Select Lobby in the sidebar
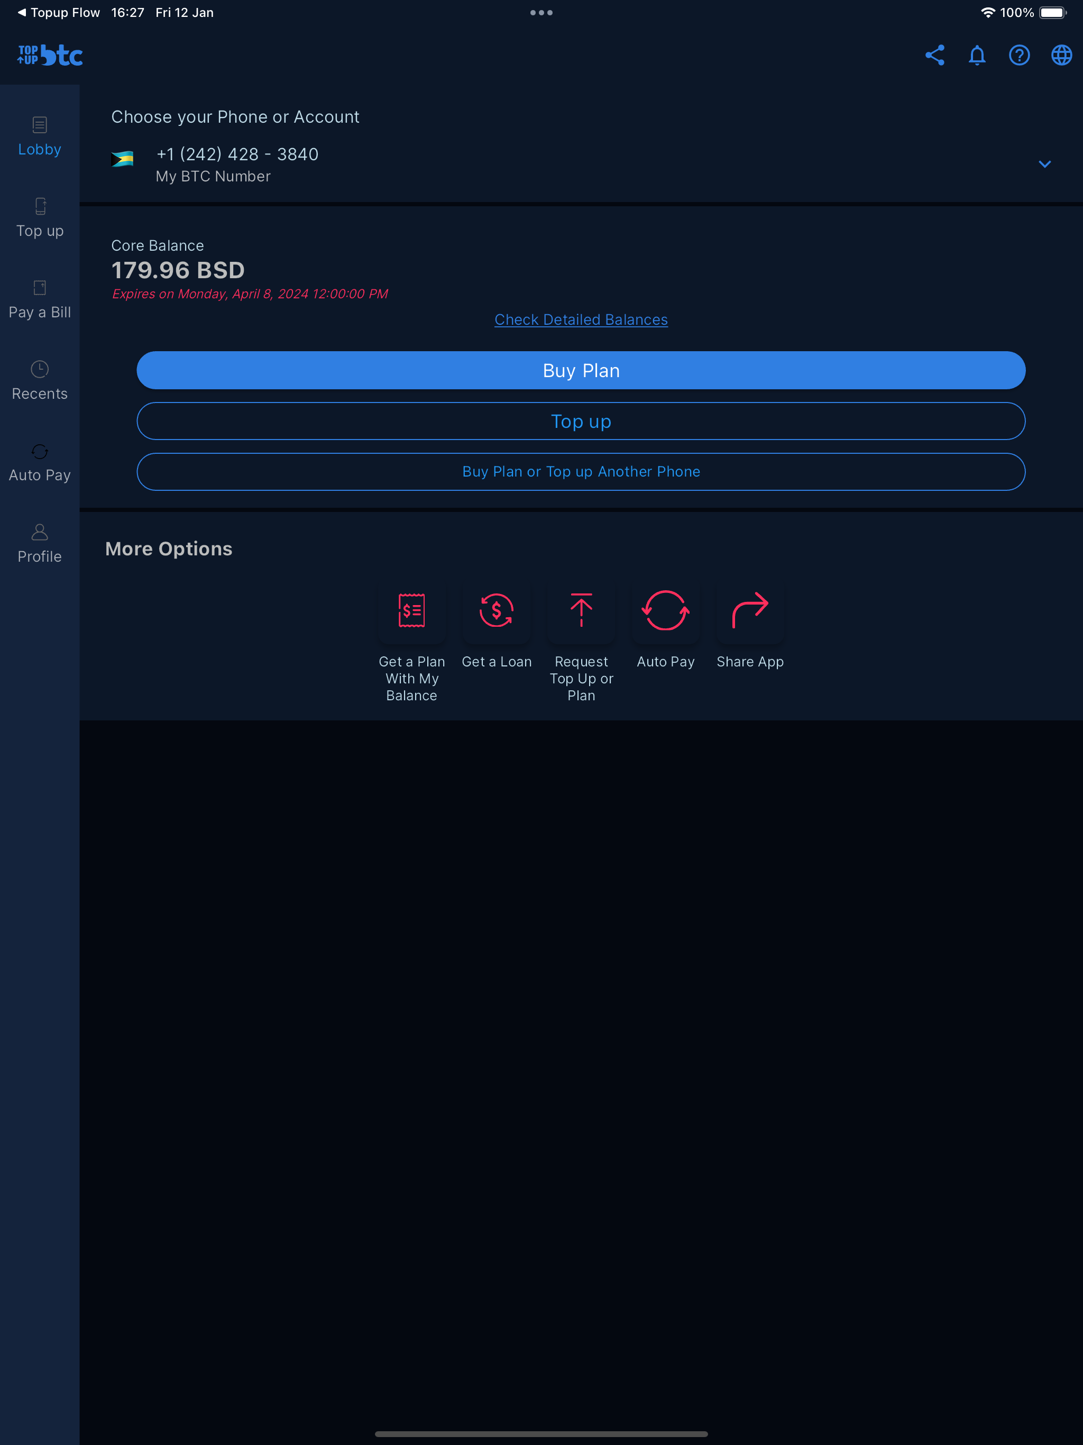Image resolution: width=1083 pixels, height=1445 pixels. pos(40,136)
